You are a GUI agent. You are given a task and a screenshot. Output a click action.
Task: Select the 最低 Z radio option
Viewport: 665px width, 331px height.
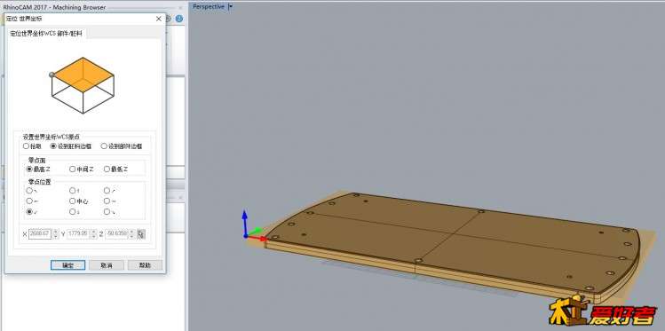pyautogui.click(x=115, y=169)
